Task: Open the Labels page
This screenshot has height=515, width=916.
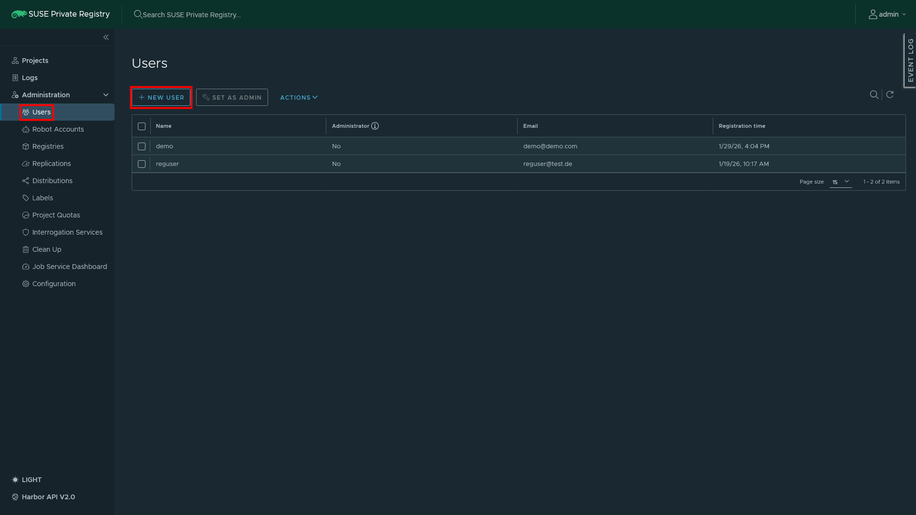Action: [42, 198]
